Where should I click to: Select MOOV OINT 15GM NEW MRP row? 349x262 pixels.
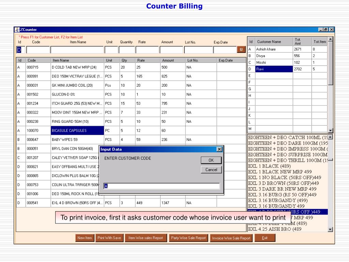(131, 113)
